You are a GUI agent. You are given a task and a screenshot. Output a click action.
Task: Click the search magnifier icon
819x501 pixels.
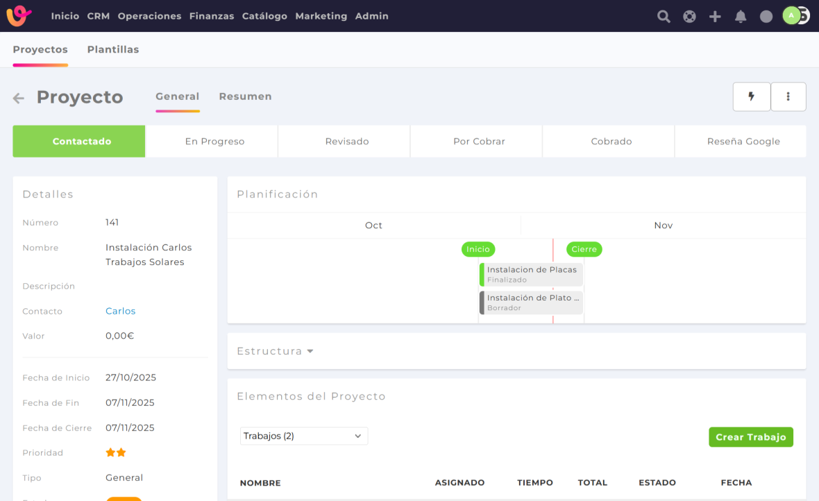(x=664, y=17)
